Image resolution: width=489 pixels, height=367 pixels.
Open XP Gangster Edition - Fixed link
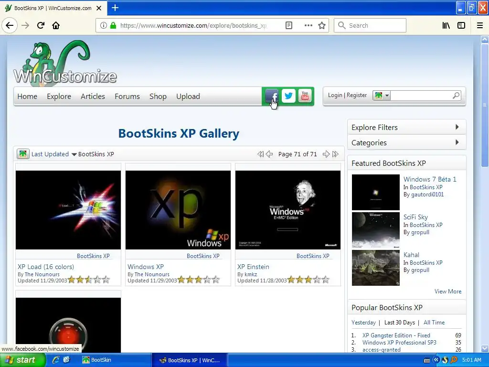click(396, 335)
